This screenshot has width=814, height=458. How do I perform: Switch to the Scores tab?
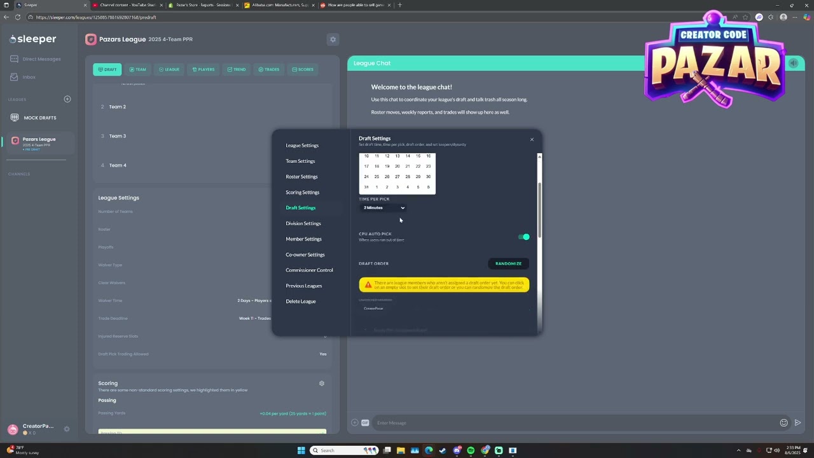(x=302, y=69)
